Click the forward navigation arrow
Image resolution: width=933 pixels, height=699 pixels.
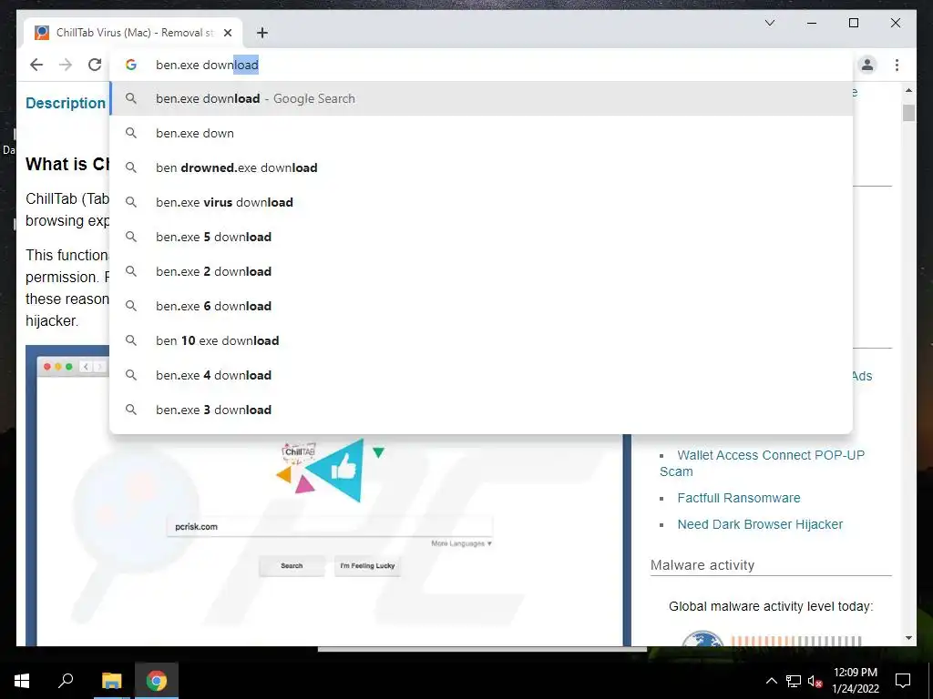tap(66, 65)
